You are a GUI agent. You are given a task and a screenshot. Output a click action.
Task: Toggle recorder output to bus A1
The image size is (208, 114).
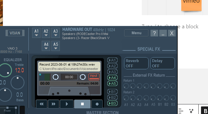112,60
